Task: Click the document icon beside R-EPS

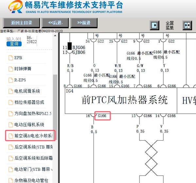Action: (x=11, y=80)
